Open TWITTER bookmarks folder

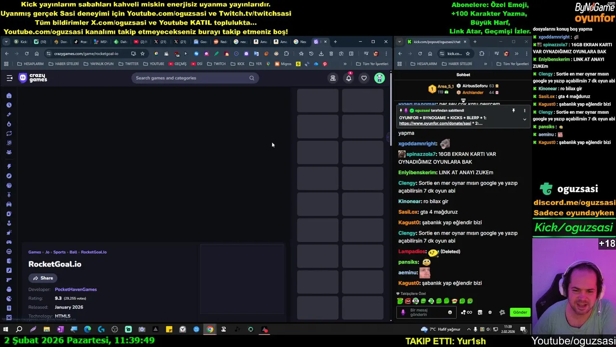[128, 64]
